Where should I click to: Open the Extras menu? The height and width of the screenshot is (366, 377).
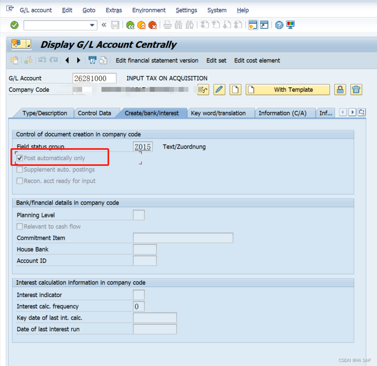(x=114, y=10)
